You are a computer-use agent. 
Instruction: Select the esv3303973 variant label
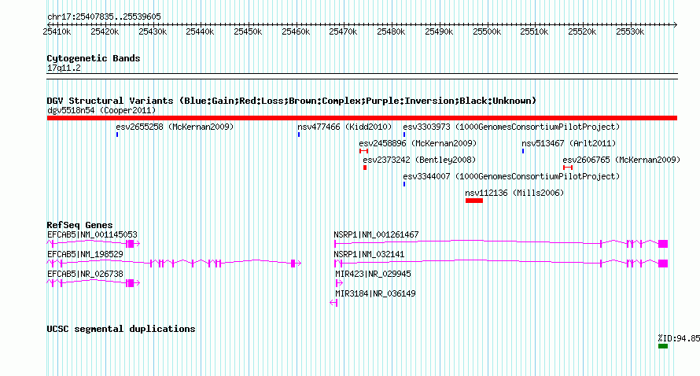(511, 127)
